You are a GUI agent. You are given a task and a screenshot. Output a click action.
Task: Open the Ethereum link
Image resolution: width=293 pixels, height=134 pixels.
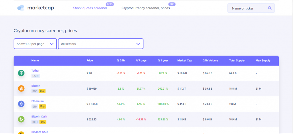coord(37,101)
